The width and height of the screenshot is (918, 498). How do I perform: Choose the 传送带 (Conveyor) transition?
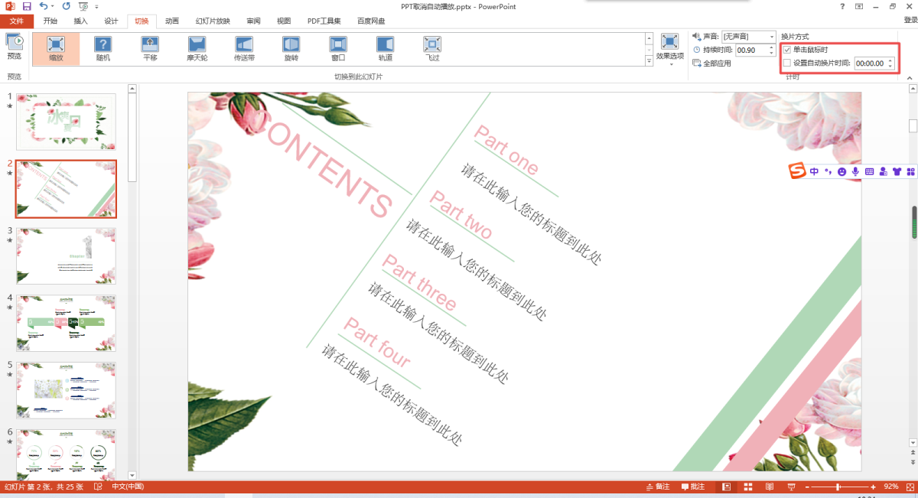(244, 49)
